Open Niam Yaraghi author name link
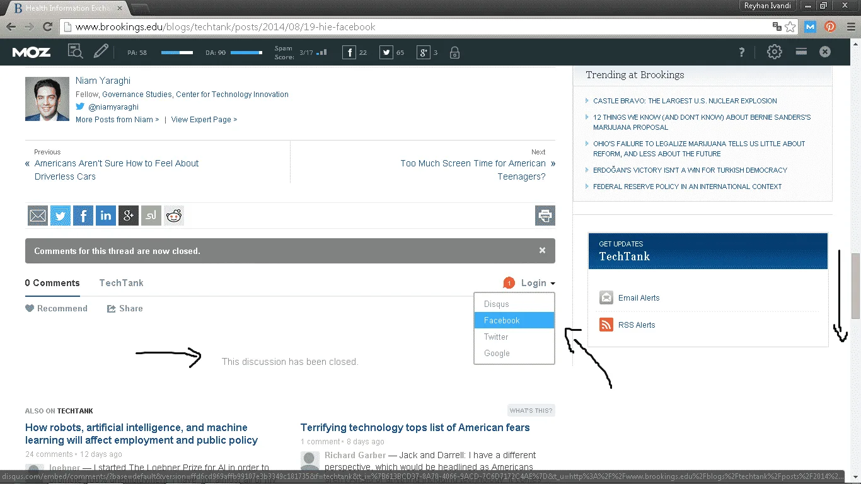Image resolution: width=861 pixels, height=484 pixels. [103, 81]
